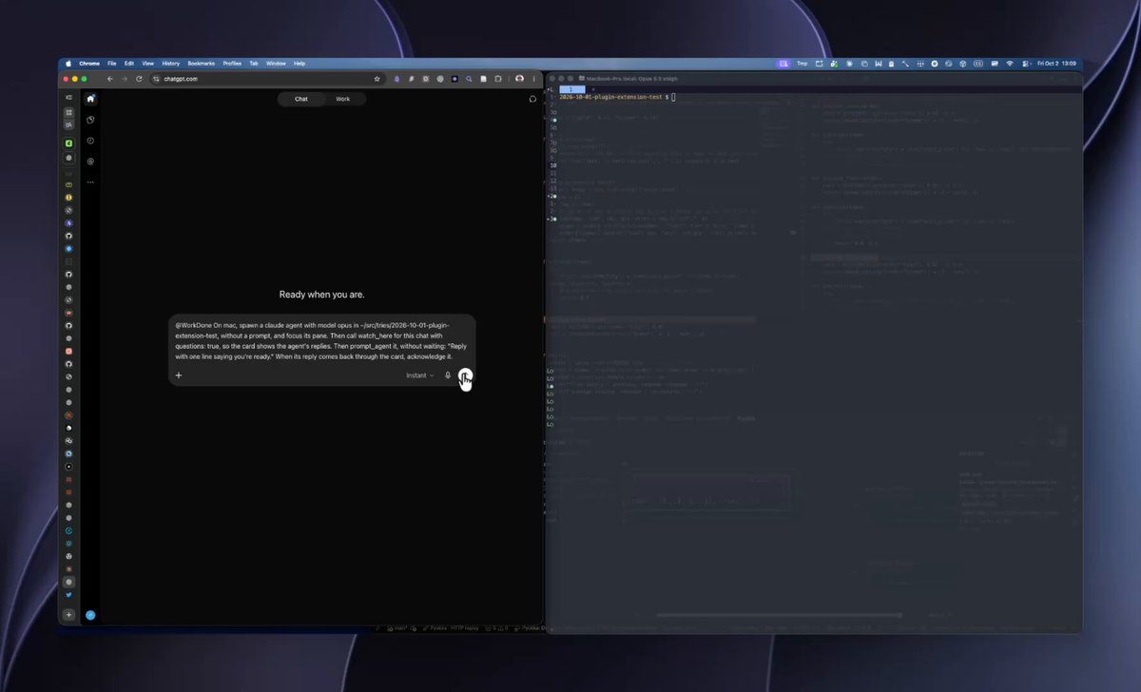Bookmark this page with the star icon
The height and width of the screenshot is (692, 1141).
pos(377,79)
